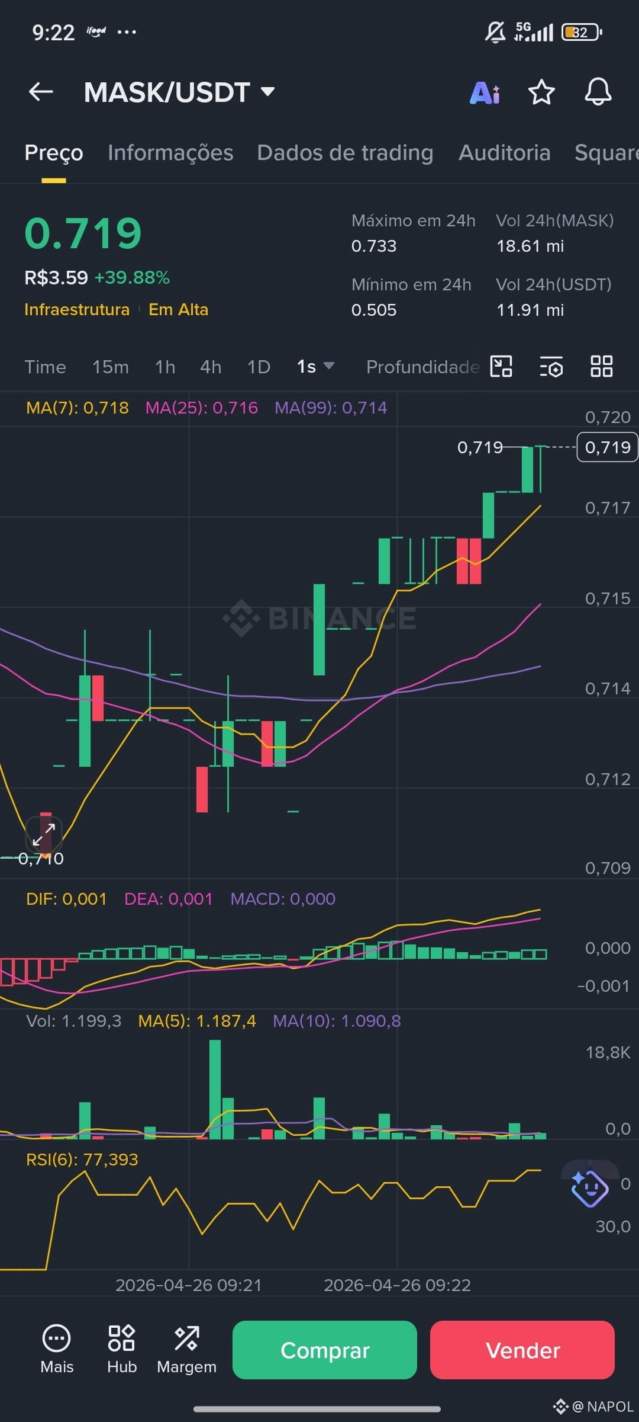Tap the Máximo em 24h value 0.733
The image size is (639, 1422).
click(374, 246)
